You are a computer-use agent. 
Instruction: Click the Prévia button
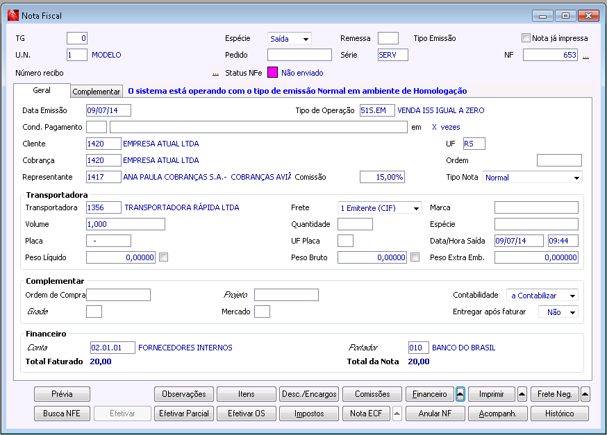coord(62,394)
